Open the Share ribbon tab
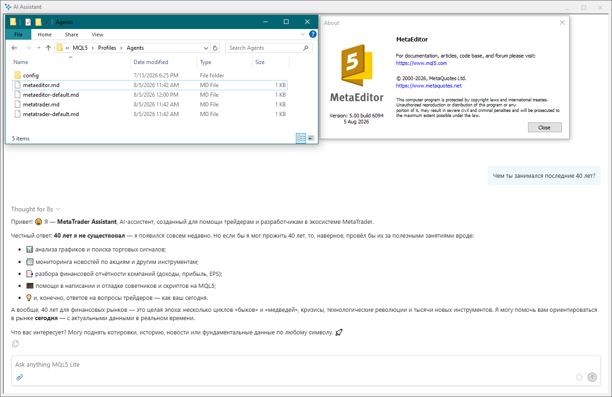612x397 pixels. [71, 35]
